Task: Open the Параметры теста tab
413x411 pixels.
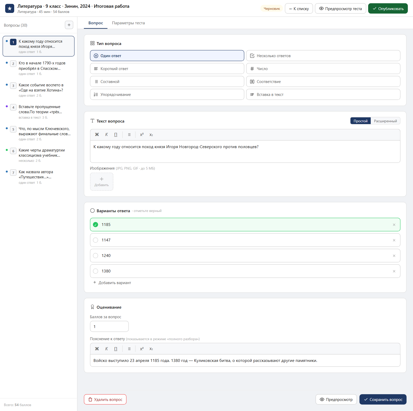Action: (128, 23)
